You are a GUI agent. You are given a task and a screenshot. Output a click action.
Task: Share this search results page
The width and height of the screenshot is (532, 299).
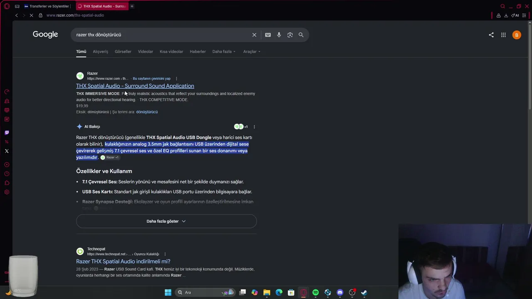(491, 35)
